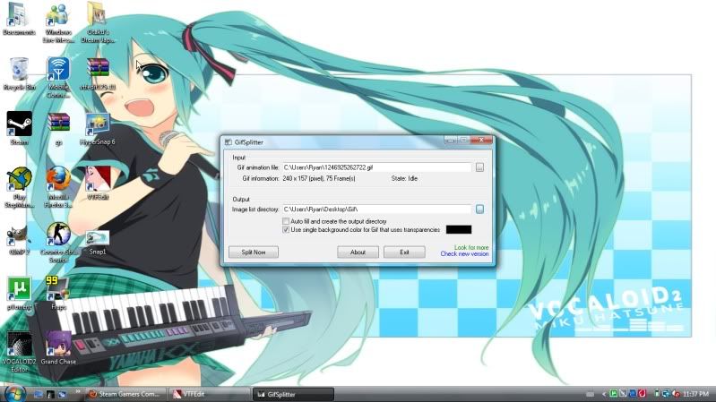Viewport: 716px width, 402px height.
Task: Click the Gif animation file path field
Action: [376, 167]
